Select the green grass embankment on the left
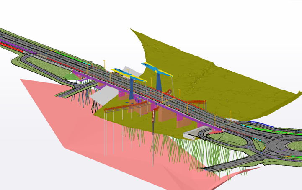Screen dimensions: 302x190 tap(46, 67)
